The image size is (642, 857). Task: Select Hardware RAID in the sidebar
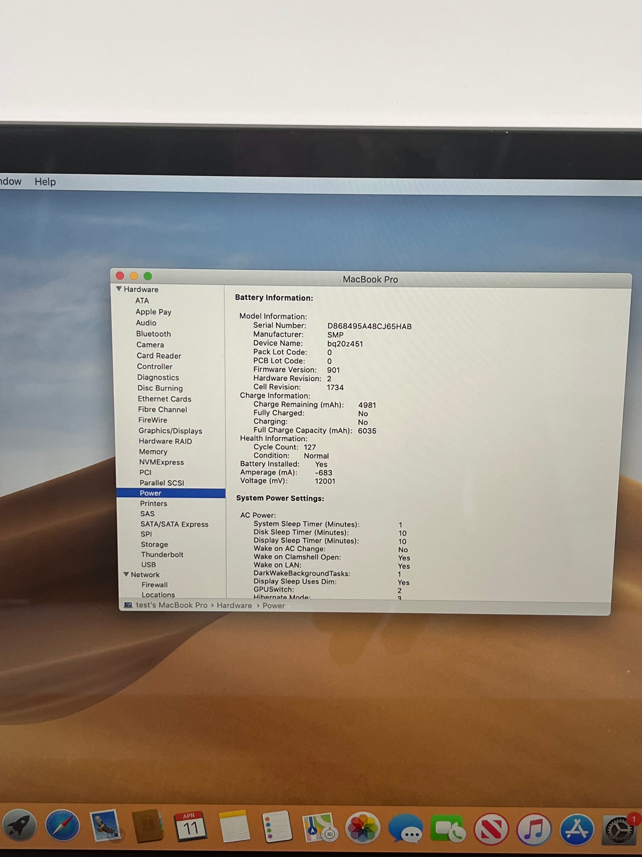tap(165, 441)
